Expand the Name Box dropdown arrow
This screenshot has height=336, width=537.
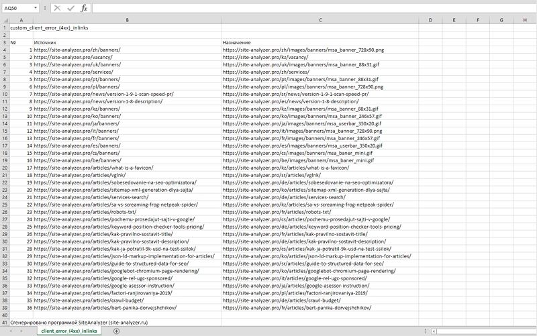[36, 8]
